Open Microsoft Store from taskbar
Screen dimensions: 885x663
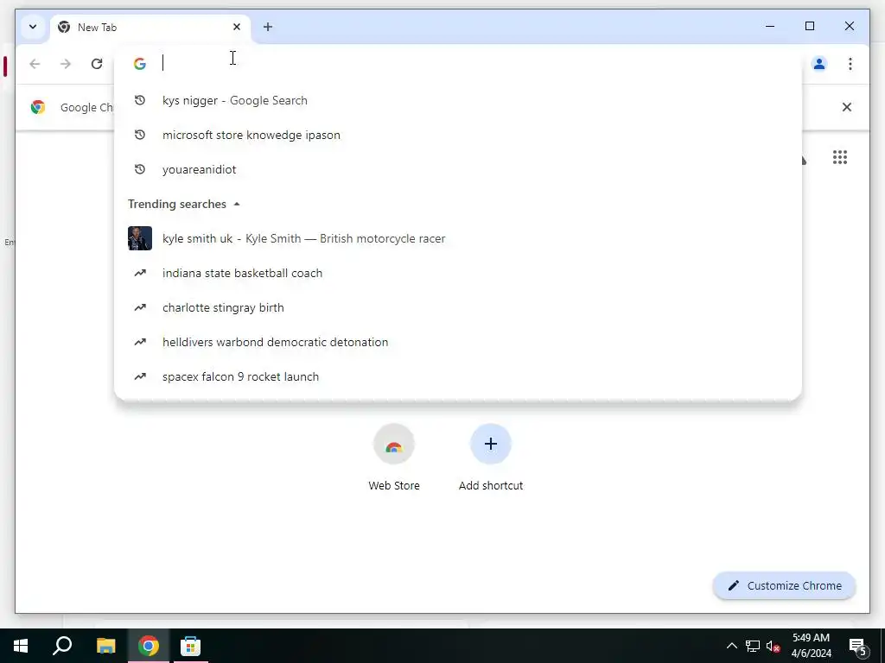tap(190, 646)
